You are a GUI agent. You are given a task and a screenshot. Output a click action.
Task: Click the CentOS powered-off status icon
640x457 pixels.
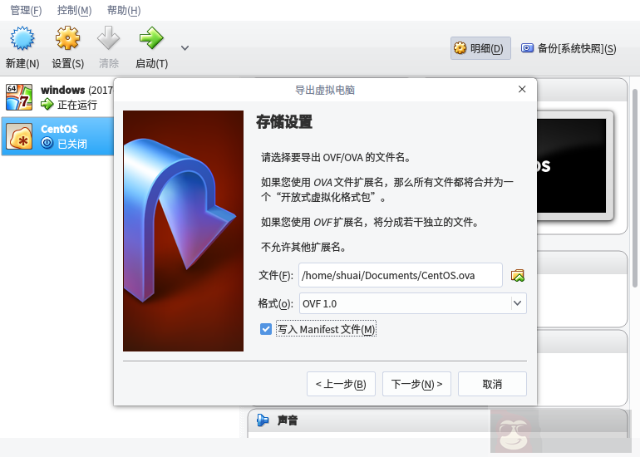[x=47, y=143]
